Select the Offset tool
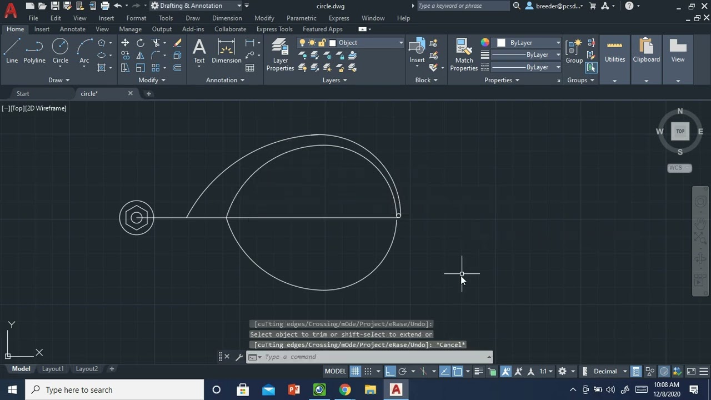The image size is (711, 400). click(177, 68)
